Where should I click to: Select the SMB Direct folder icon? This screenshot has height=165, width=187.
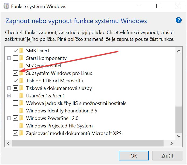(x=21, y=50)
